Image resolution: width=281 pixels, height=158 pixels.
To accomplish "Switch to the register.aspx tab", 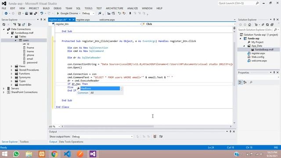I will 83,20.
